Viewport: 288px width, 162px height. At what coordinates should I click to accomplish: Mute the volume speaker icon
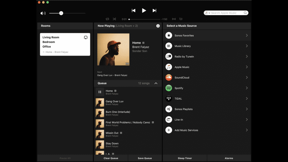point(43,13)
